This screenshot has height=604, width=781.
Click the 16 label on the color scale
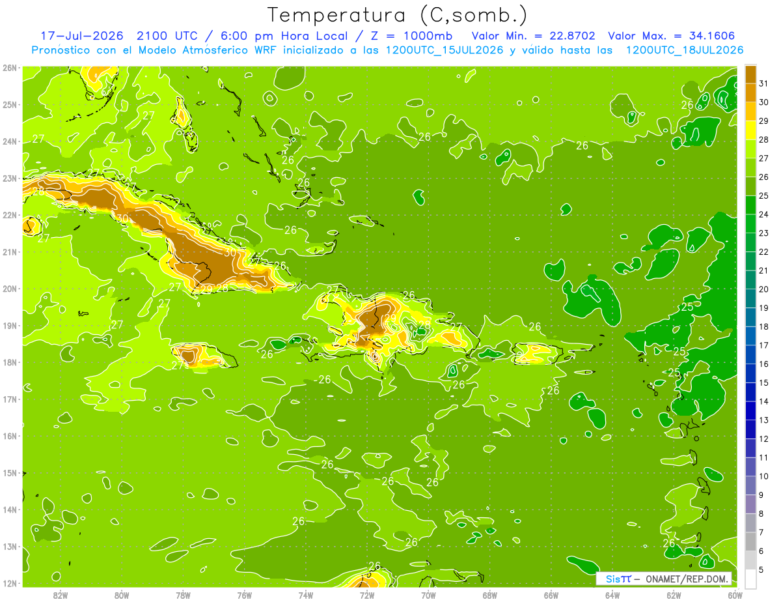764,364
